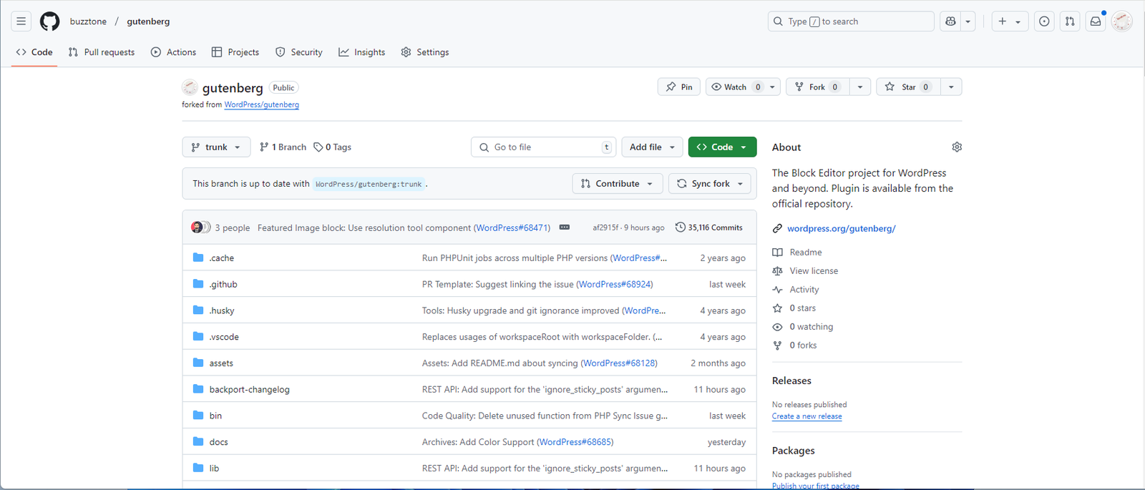Open the hamburger navigation menu
1145x490 pixels.
[21, 21]
